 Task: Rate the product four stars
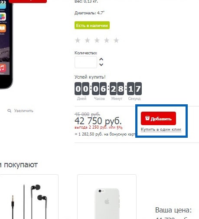(x=107, y=40)
